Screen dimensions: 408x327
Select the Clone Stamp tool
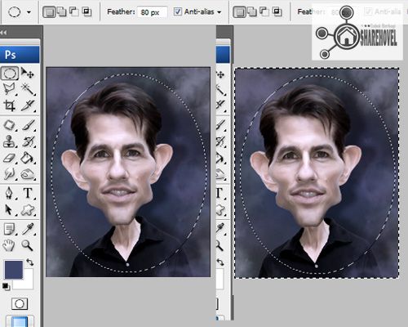(x=9, y=141)
